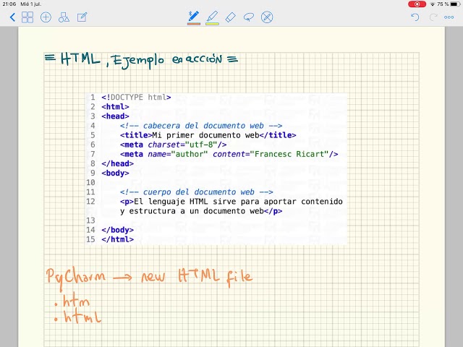
Task: Select the yellow highlighter tool
Action: [x=212, y=17]
